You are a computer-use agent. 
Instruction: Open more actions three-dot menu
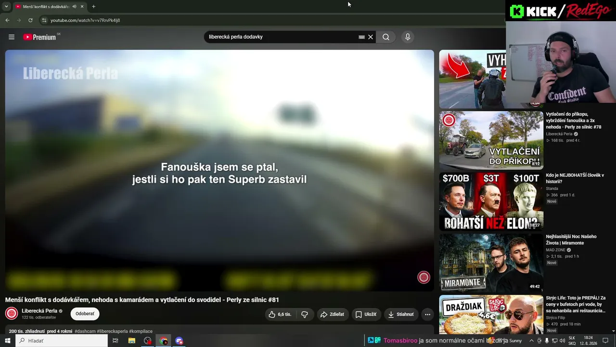[x=427, y=314]
